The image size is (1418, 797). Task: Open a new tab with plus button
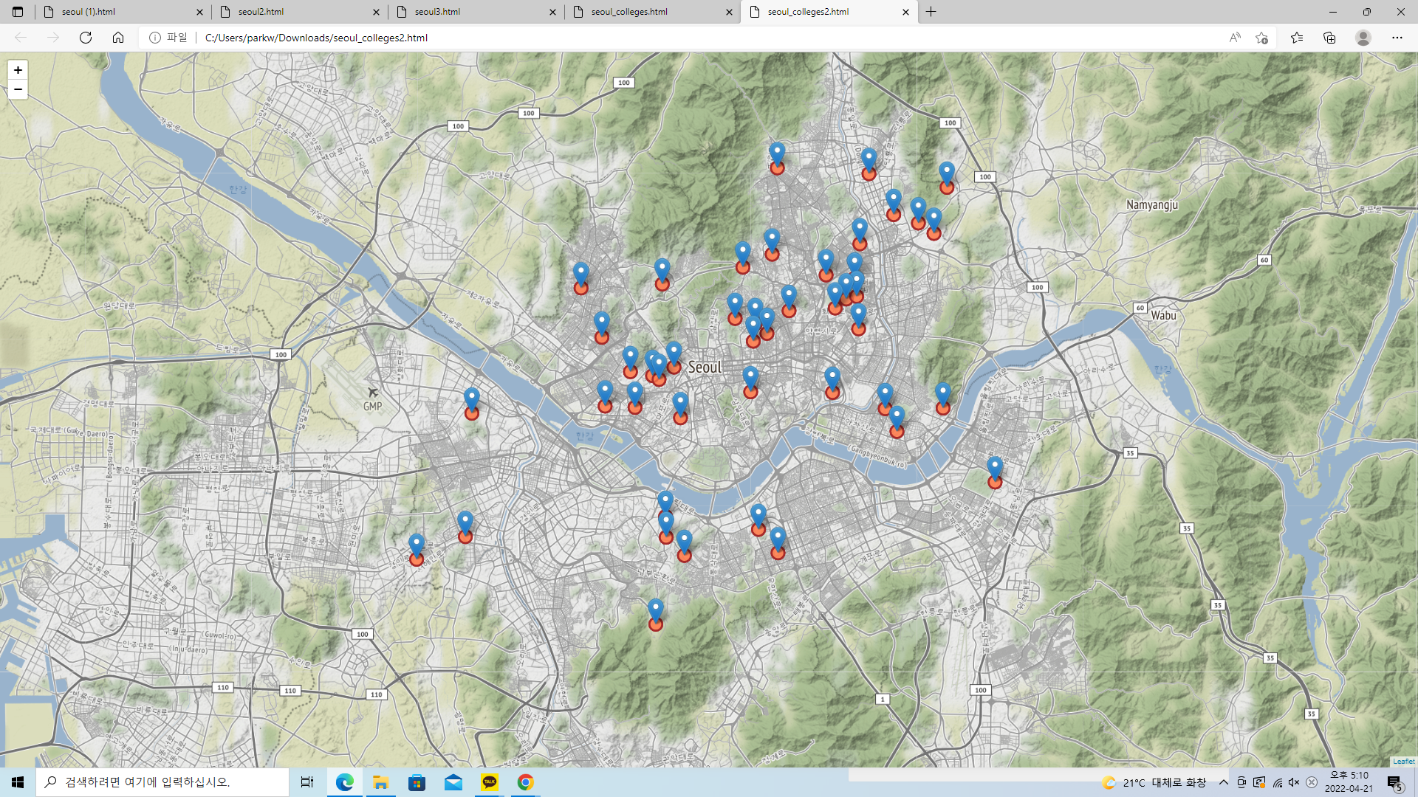pyautogui.click(x=931, y=12)
